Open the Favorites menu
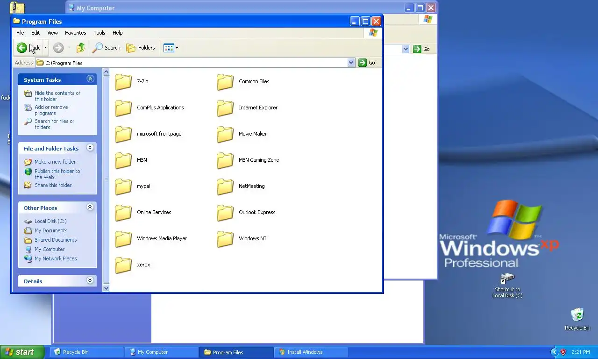The height and width of the screenshot is (359, 598). point(76,33)
